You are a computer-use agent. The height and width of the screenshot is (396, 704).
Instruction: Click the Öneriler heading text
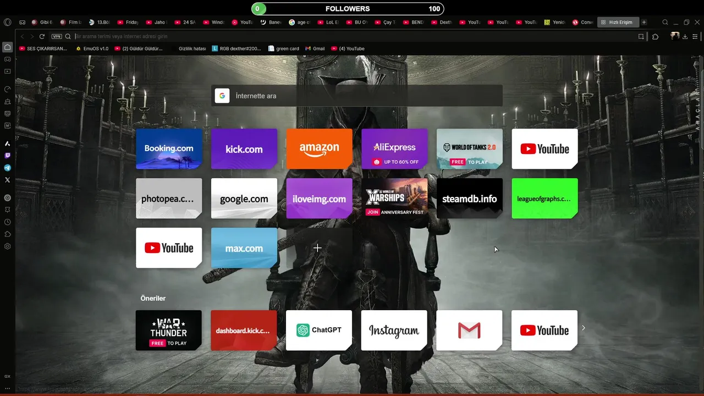pos(153,298)
